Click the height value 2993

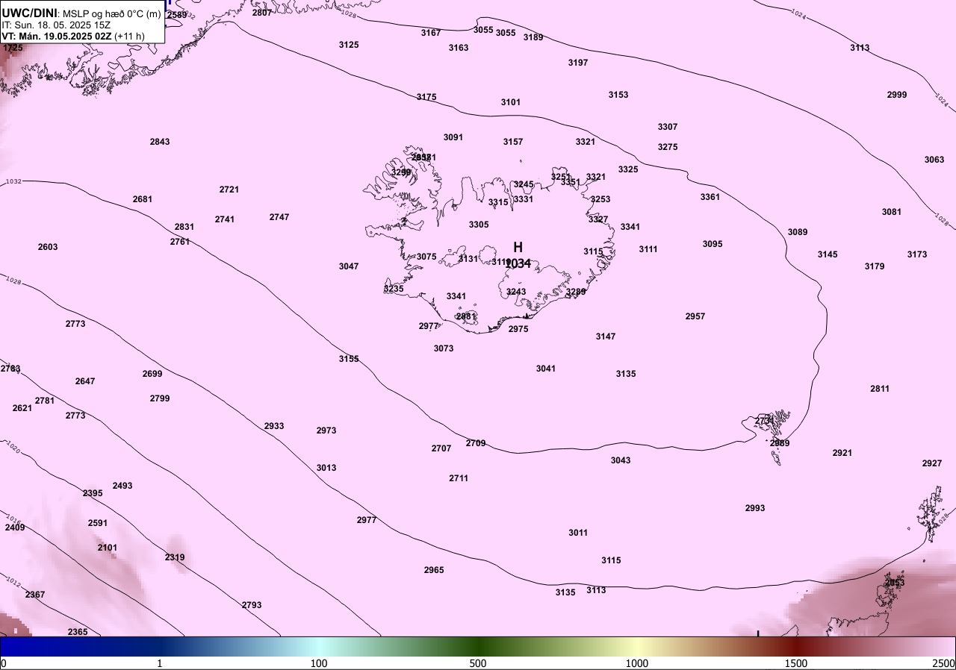click(x=755, y=508)
